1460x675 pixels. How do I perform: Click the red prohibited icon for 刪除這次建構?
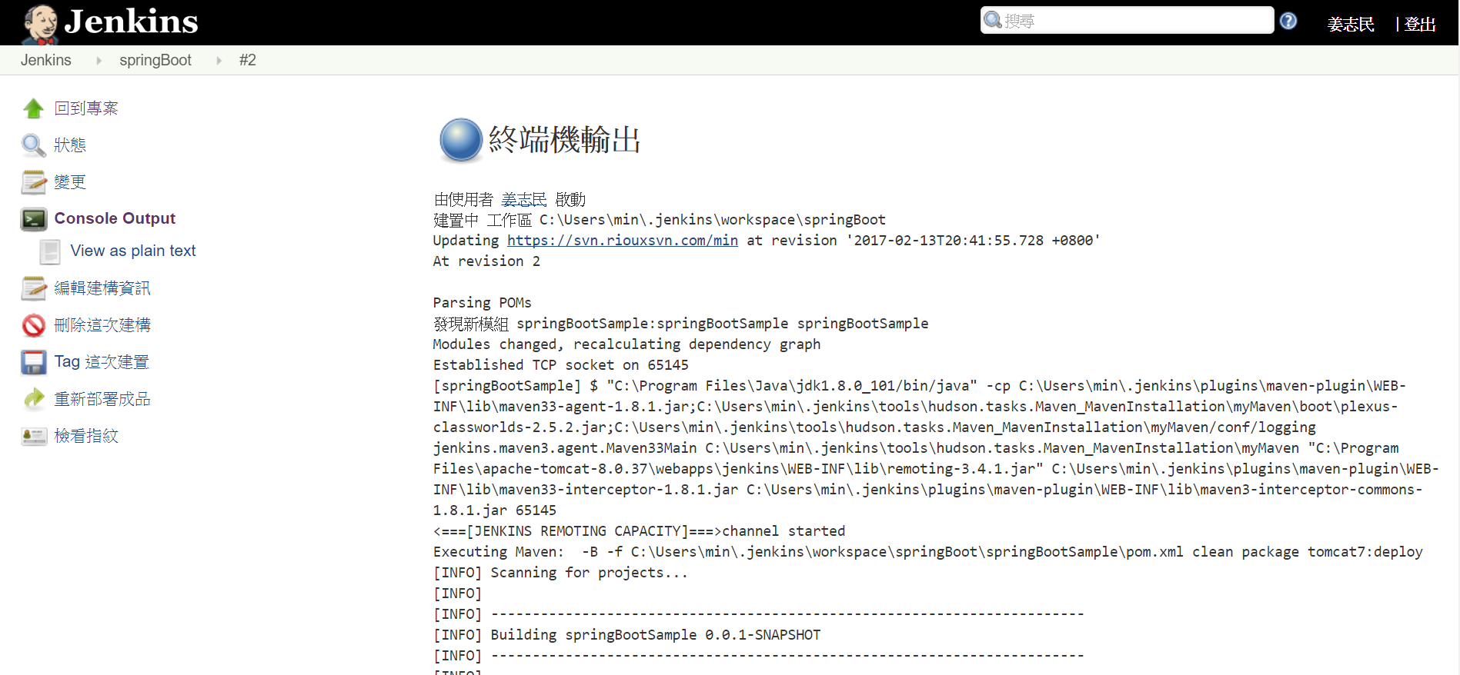[33, 325]
